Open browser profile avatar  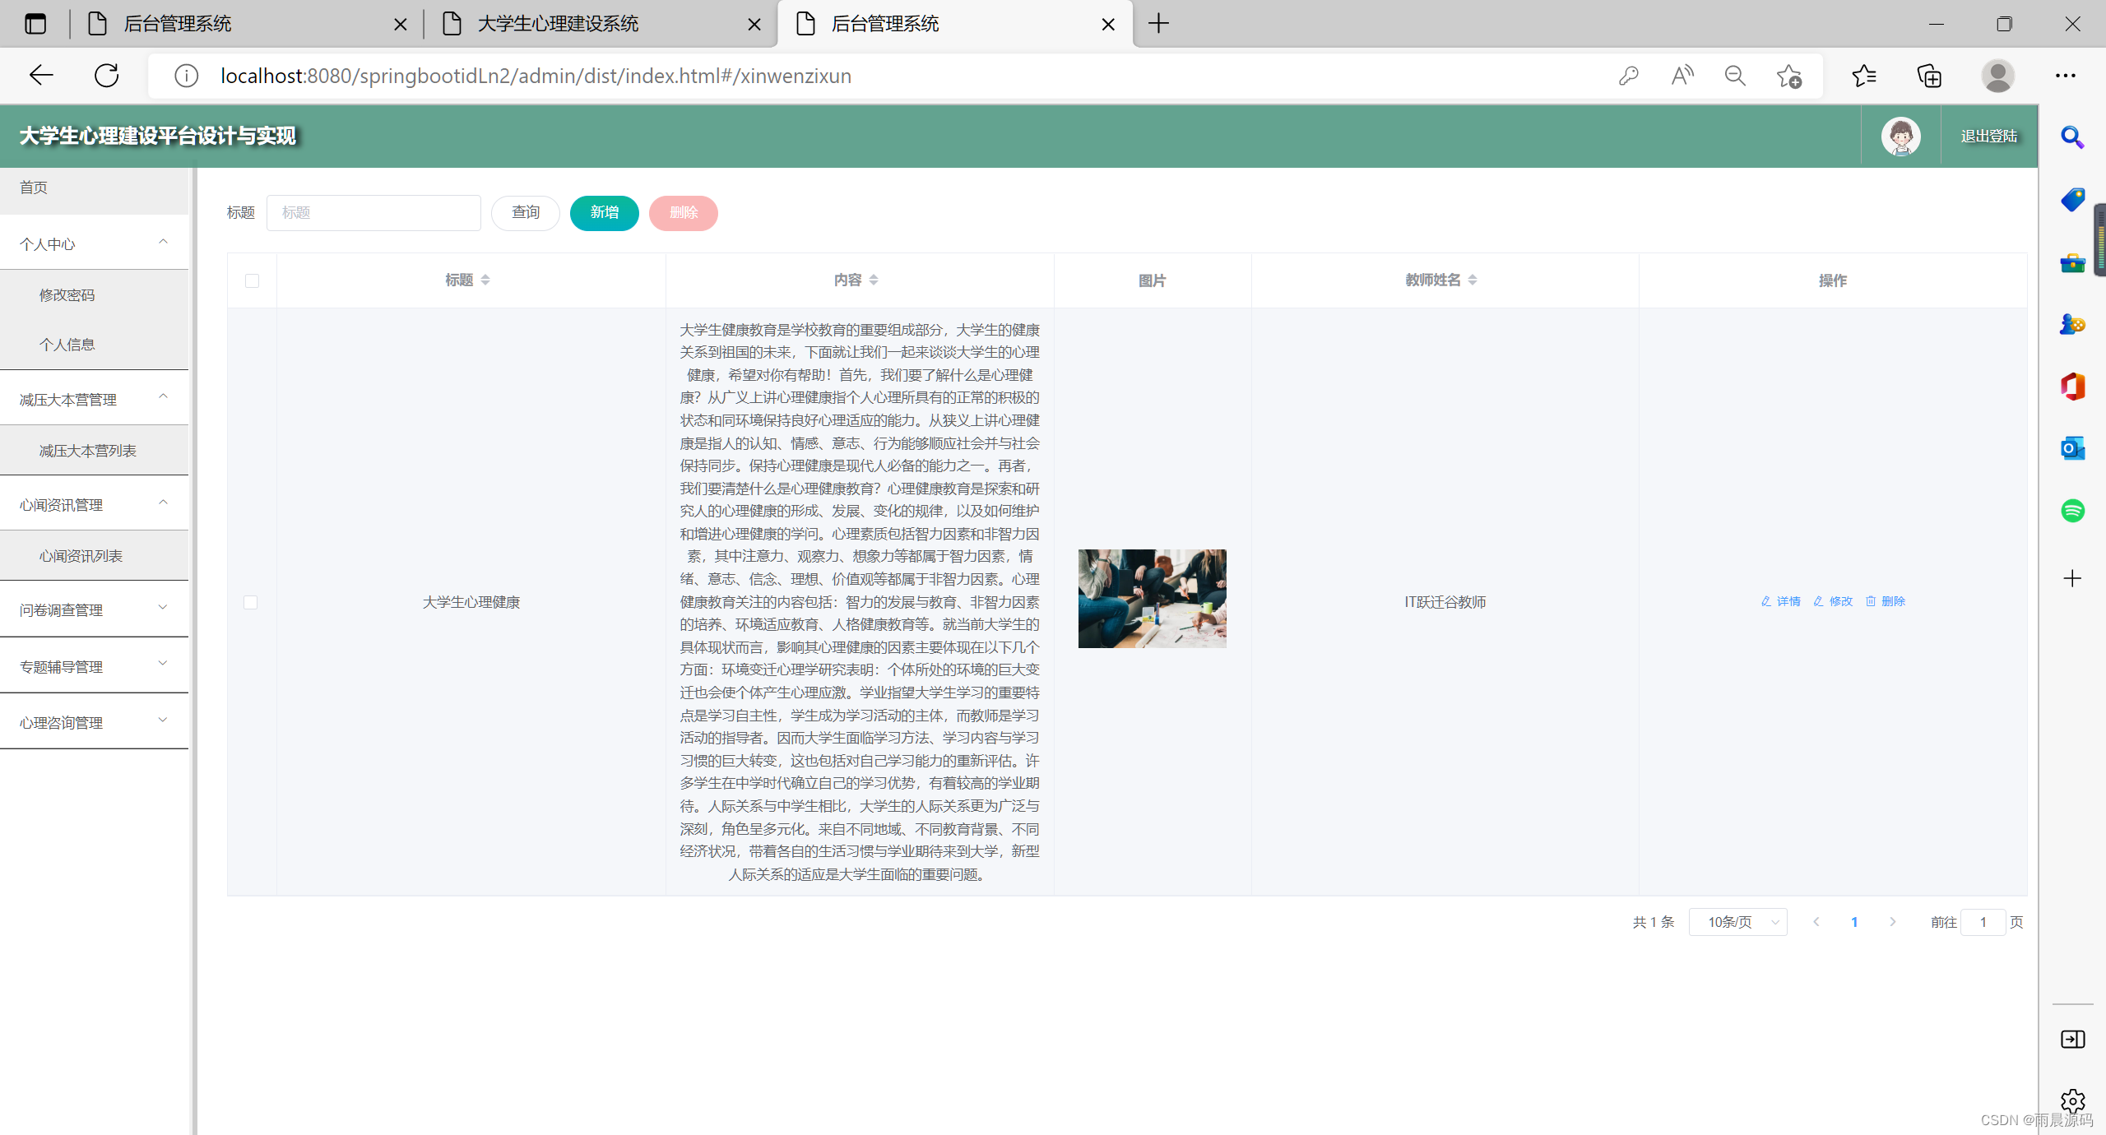(x=1997, y=76)
